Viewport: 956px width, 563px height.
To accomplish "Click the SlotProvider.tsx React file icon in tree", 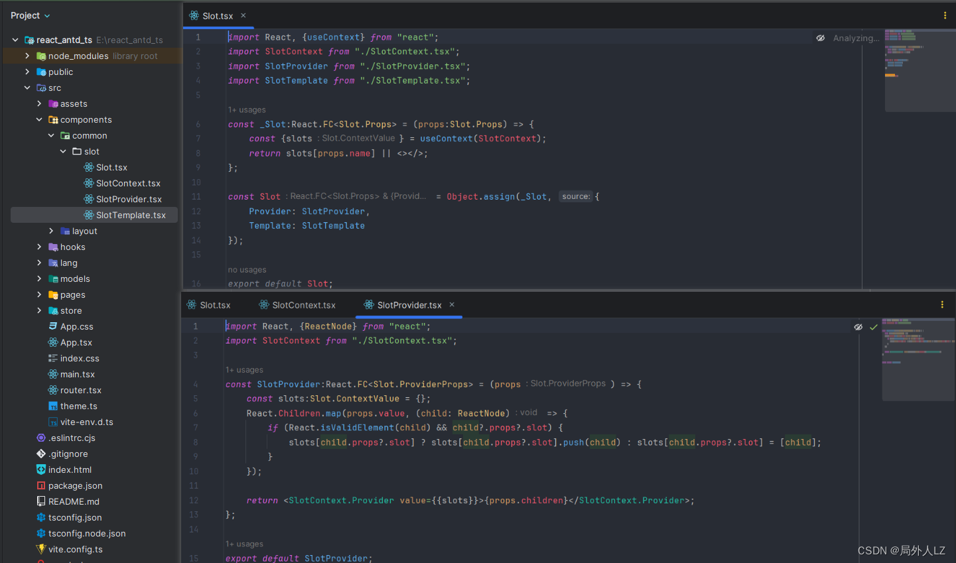I will (88, 199).
